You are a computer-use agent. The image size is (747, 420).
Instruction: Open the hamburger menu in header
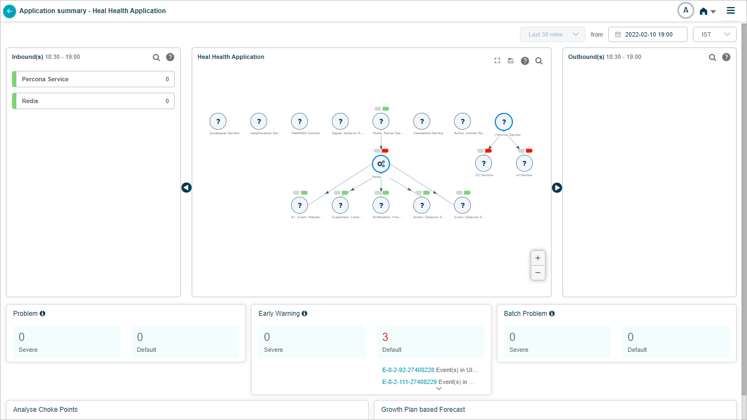(731, 10)
